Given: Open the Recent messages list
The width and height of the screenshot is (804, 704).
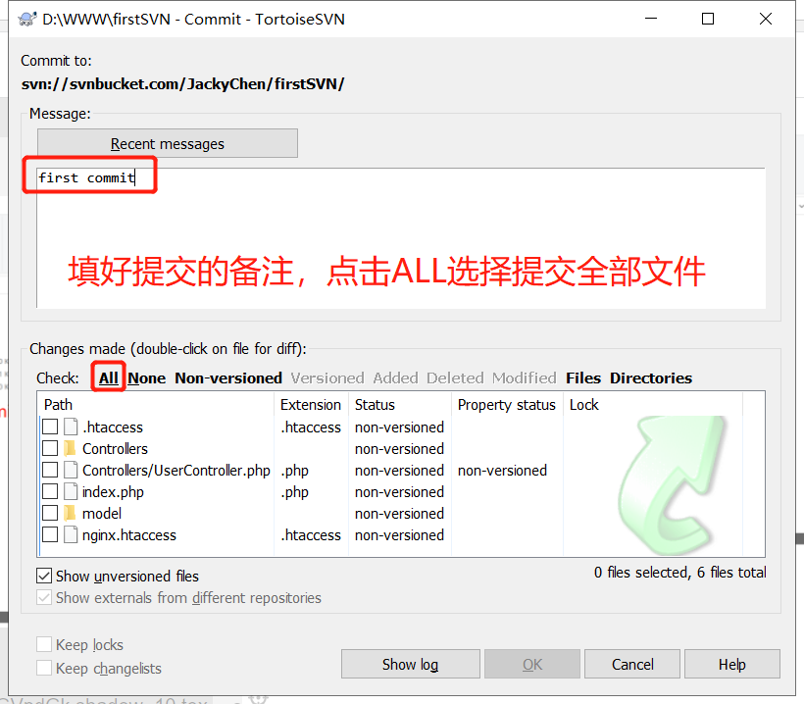Looking at the screenshot, I should (168, 143).
